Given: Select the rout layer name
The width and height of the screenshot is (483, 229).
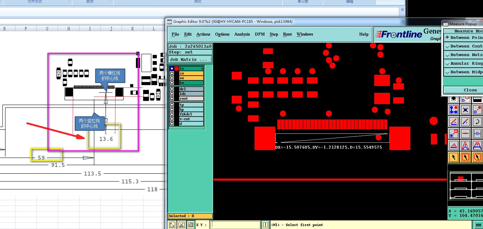Looking at the screenshot, I should tap(191, 98).
